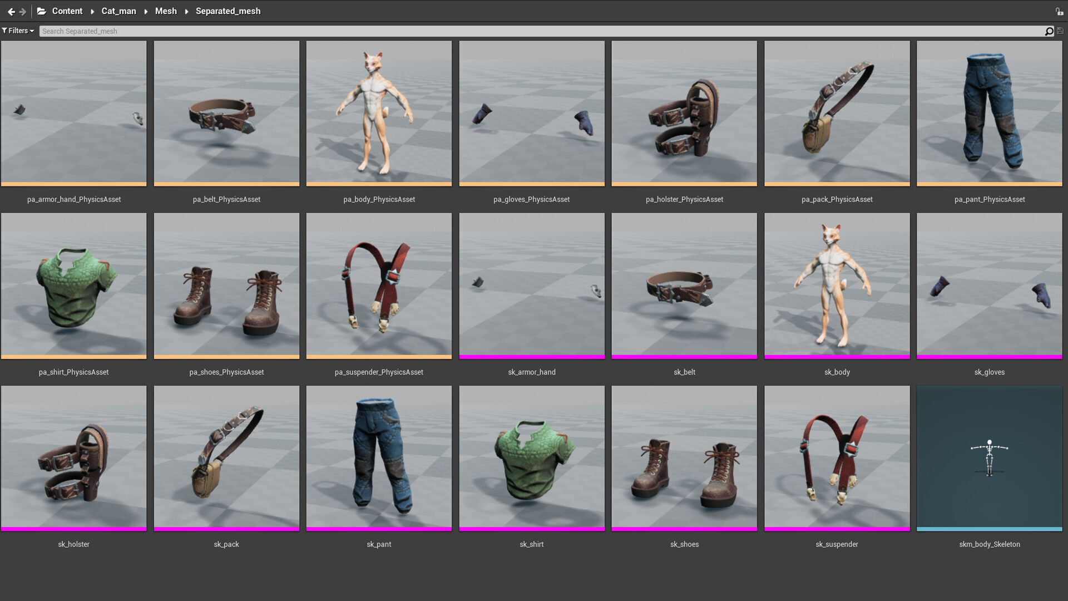Expand the arrow after Content breadcrumb
Image resolution: width=1068 pixels, height=601 pixels.
(x=92, y=12)
